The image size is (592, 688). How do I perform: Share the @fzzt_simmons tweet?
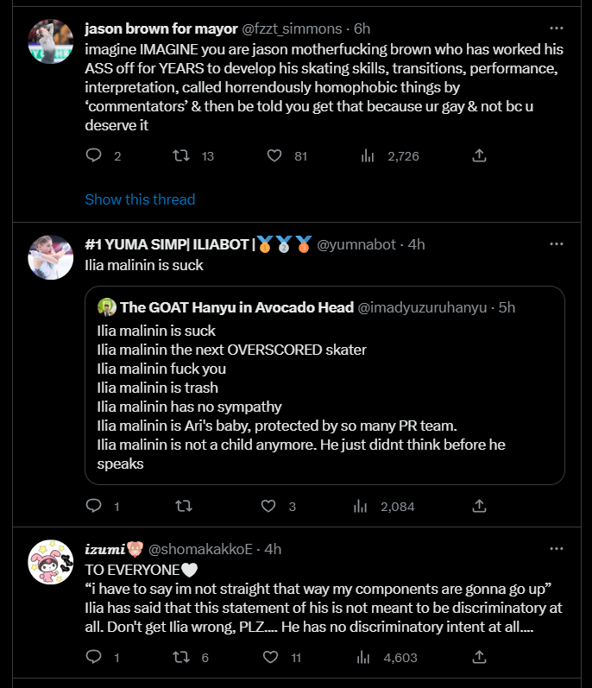click(480, 156)
